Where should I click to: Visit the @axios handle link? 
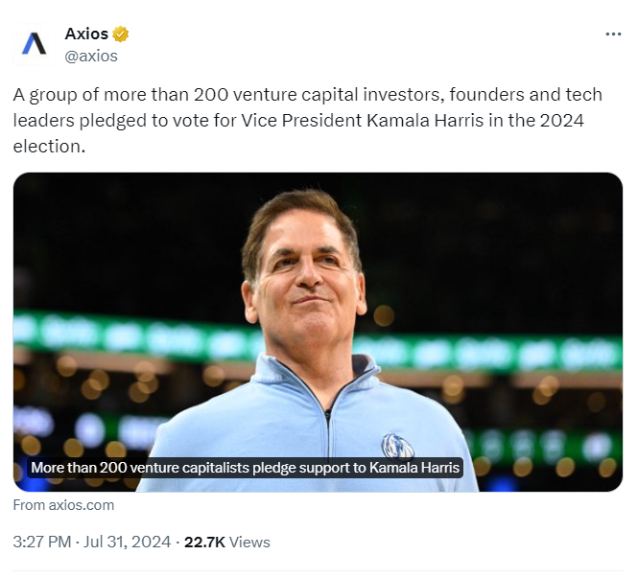(x=91, y=56)
